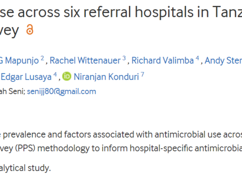
Task: Click the orange open access lock icon
Action: point(30,30)
